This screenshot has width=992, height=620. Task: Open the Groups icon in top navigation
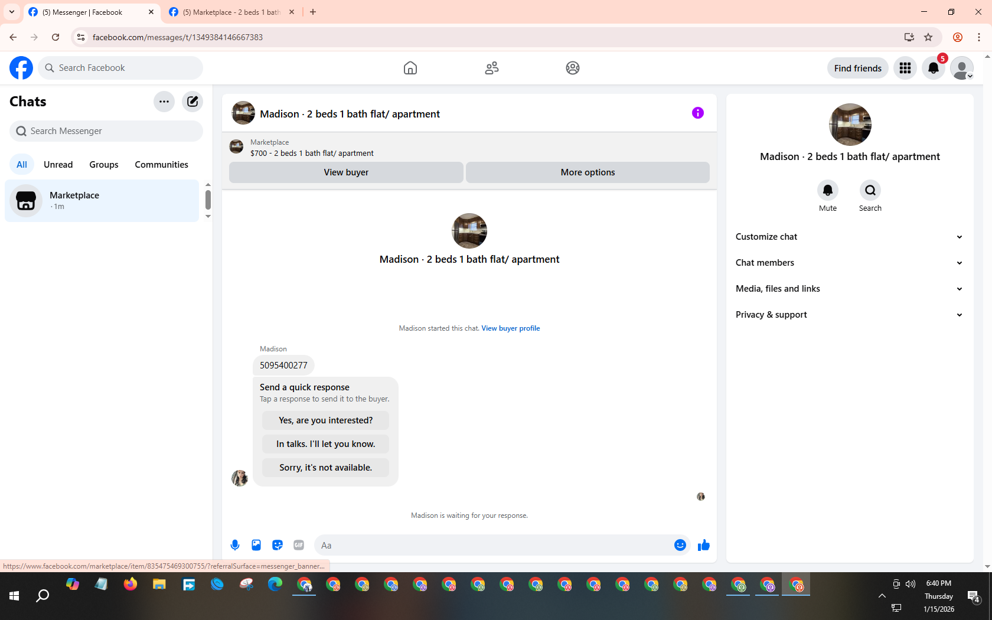click(x=573, y=68)
